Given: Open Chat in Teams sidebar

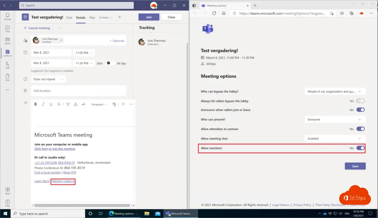Looking at the screenshot, I should 7,28.
